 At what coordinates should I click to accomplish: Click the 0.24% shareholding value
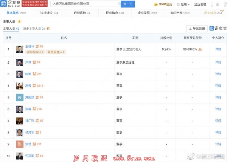(x=166, y=49)
